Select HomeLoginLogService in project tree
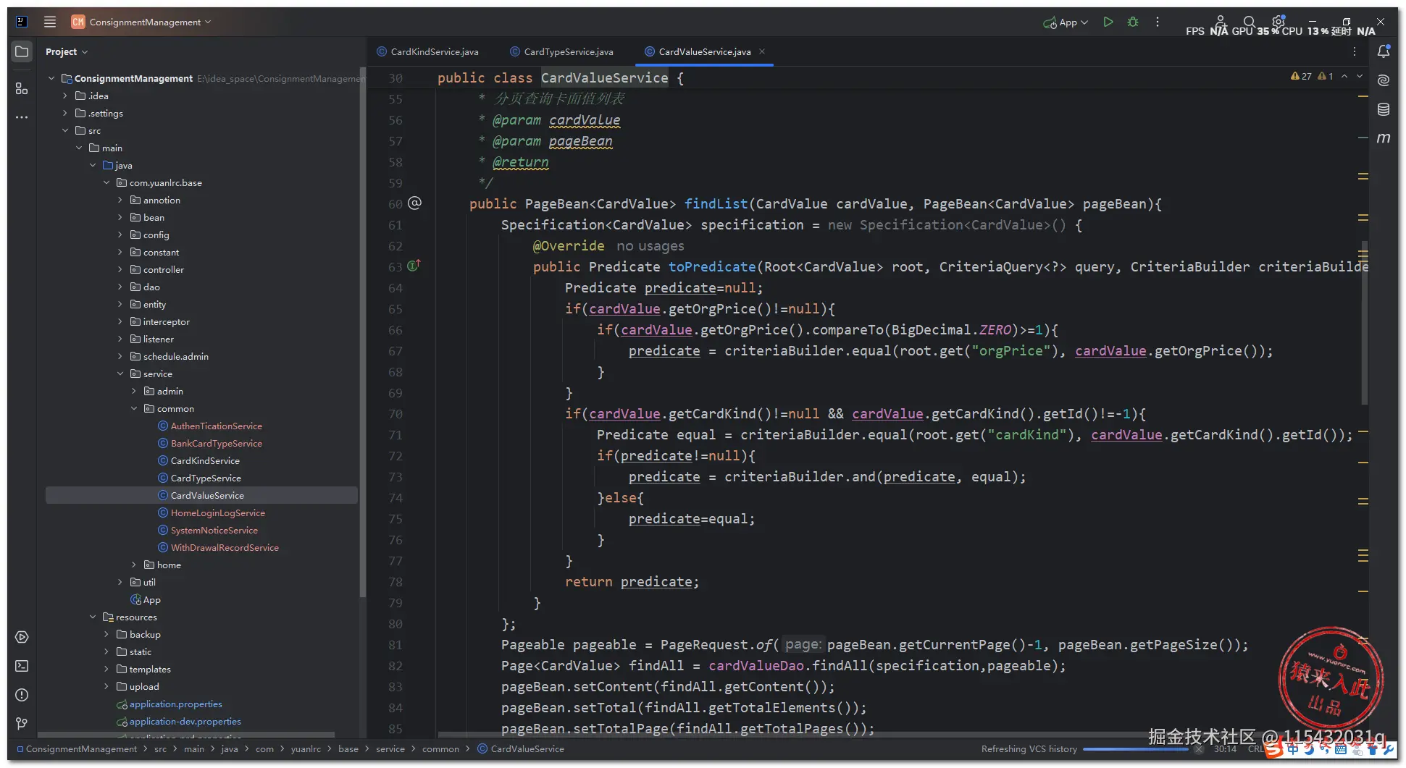Viewport: 1406px width, 768px height. point(217,512)
